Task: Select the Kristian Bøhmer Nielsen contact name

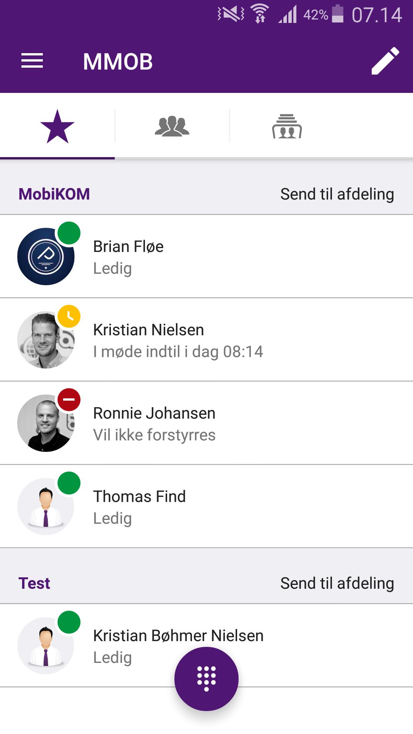Action: tap(178, 636)
